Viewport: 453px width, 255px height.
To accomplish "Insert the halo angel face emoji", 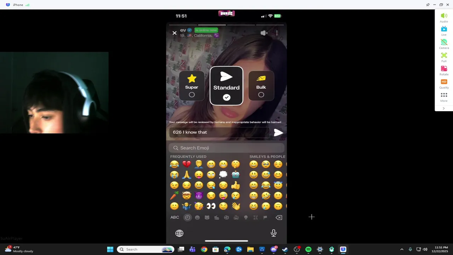I will tap(278, 185).
